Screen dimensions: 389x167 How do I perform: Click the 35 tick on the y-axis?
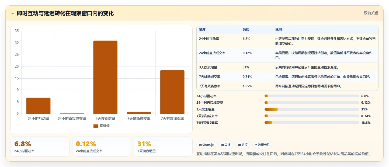tap(17, 31)
